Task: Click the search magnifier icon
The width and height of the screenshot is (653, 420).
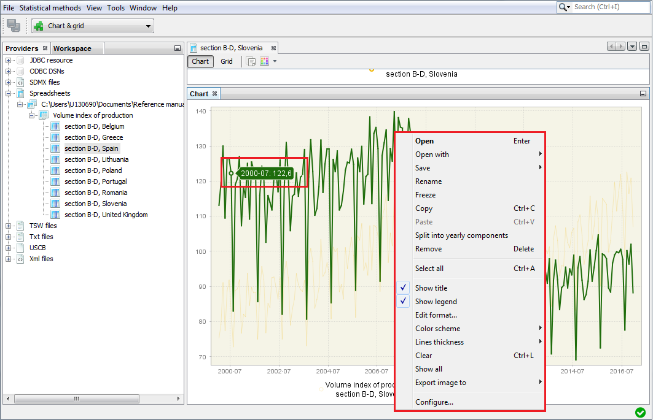Action: pyautogui.click(x=563, y=7)
